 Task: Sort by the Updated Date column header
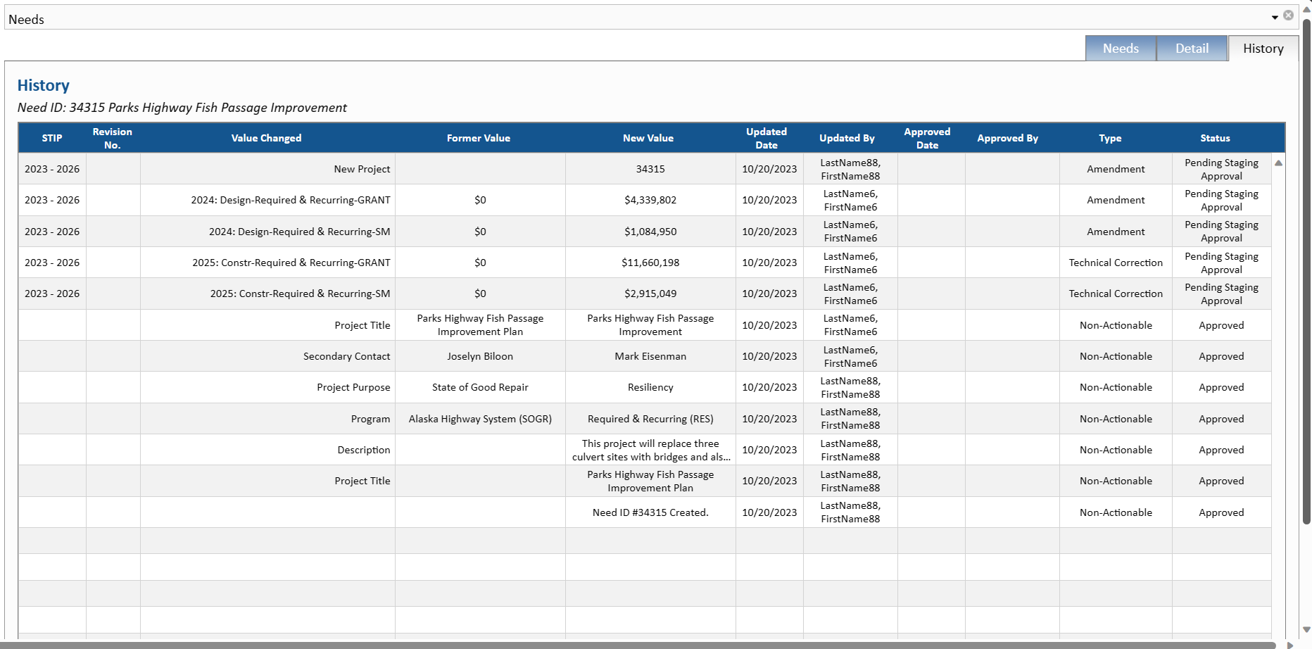[x=767, y=138]
